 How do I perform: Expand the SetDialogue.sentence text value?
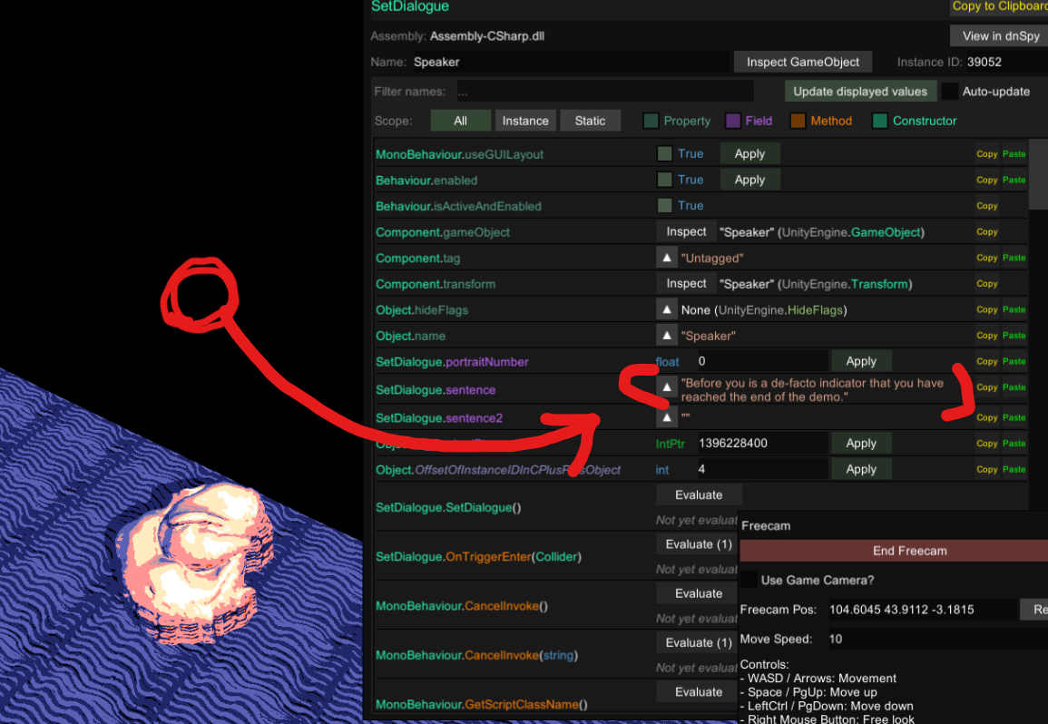point(667,388)
